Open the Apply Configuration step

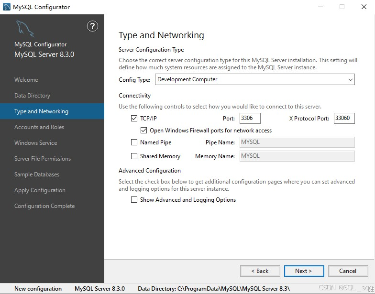click(x=40, y=190)
